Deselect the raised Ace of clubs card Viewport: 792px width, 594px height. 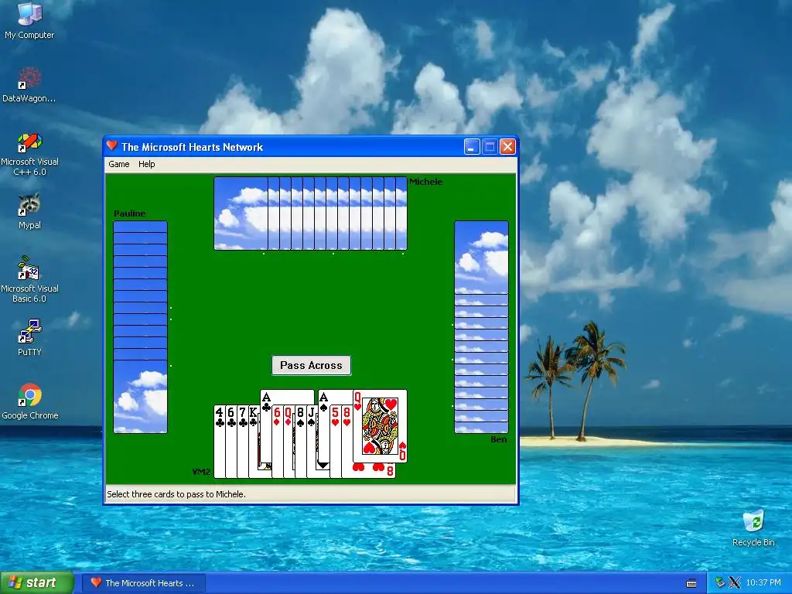coord(266,427)
